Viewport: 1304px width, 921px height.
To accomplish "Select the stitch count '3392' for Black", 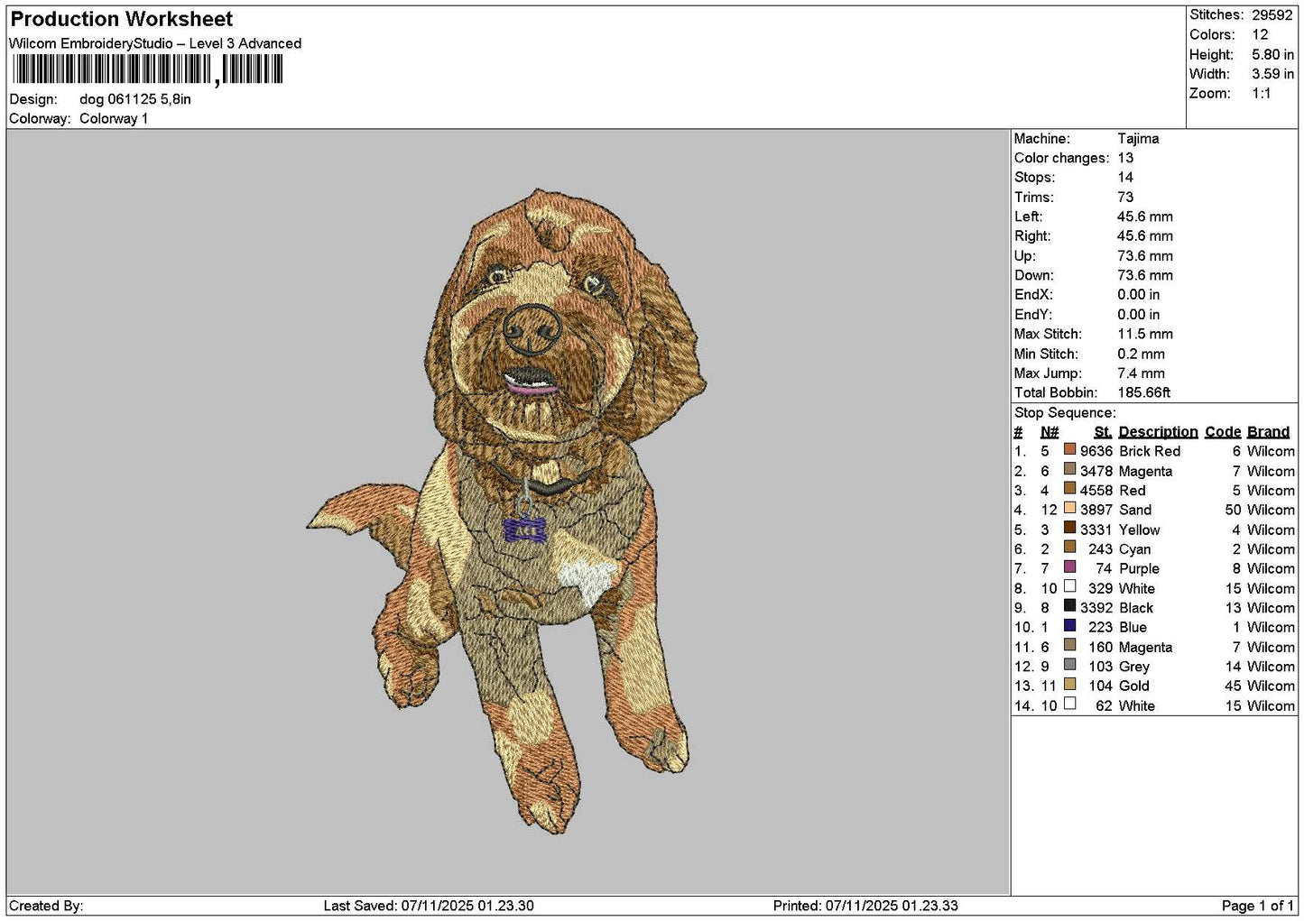I will (1096, 608).
